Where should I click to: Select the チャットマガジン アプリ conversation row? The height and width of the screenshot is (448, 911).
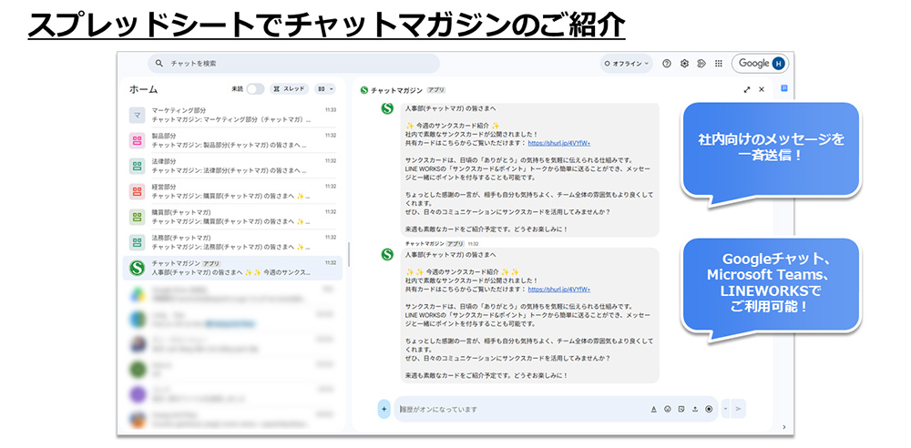tap(232, 268)
